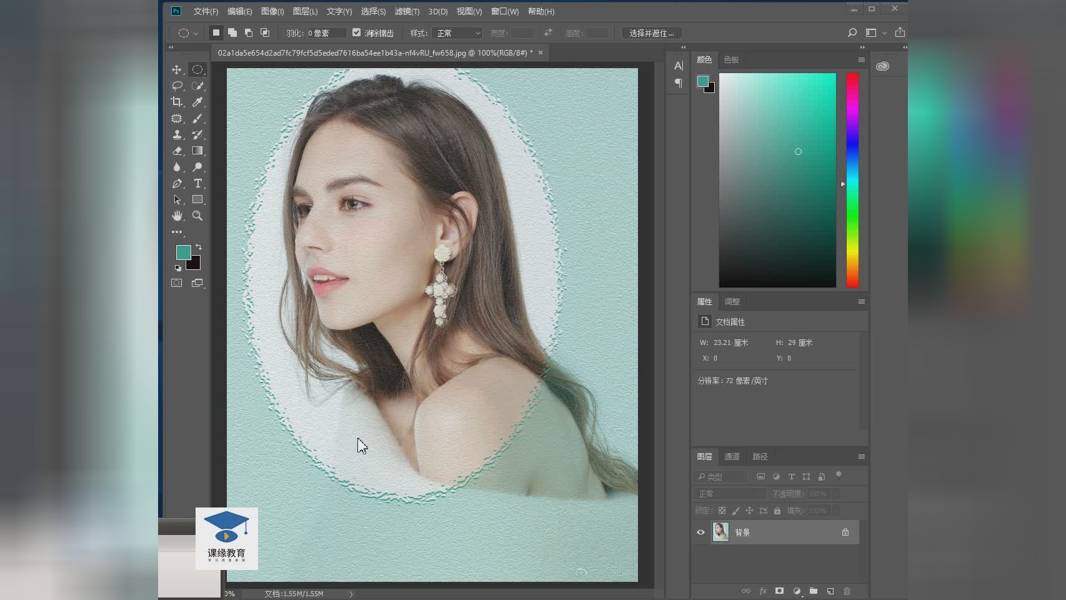The width and height of the screenshot is (1066, 600).
Task: Select the Spot Healing Brush tool
Action: (177, 118)
